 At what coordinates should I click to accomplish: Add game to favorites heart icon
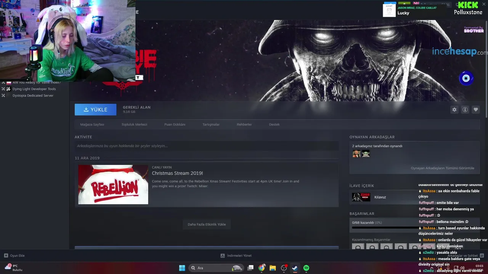475,110
